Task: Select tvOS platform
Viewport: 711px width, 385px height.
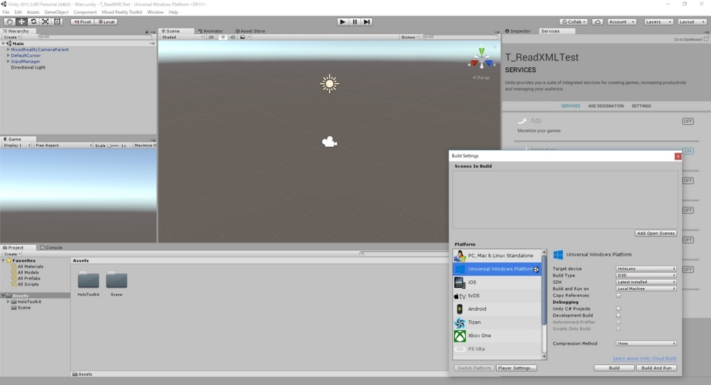Action: (x=497, y=296)
